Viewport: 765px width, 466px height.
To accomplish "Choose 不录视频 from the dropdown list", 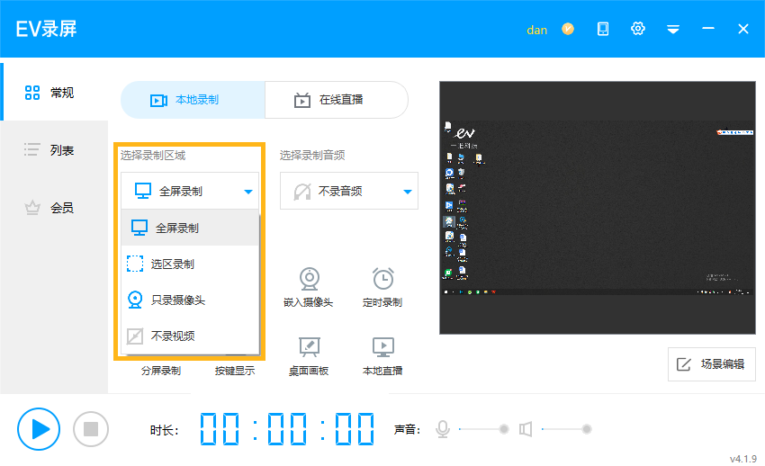I will point(190,336).
